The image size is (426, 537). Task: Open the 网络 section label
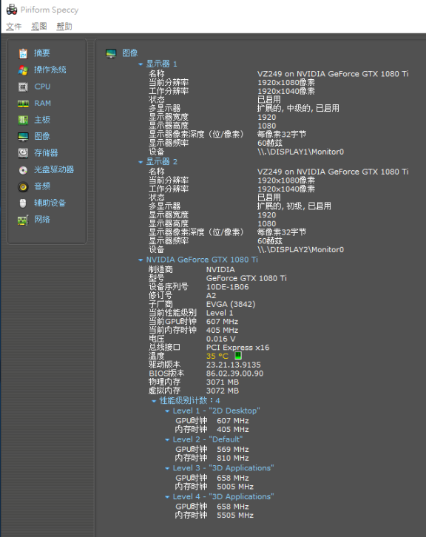(x=41, y=220)
